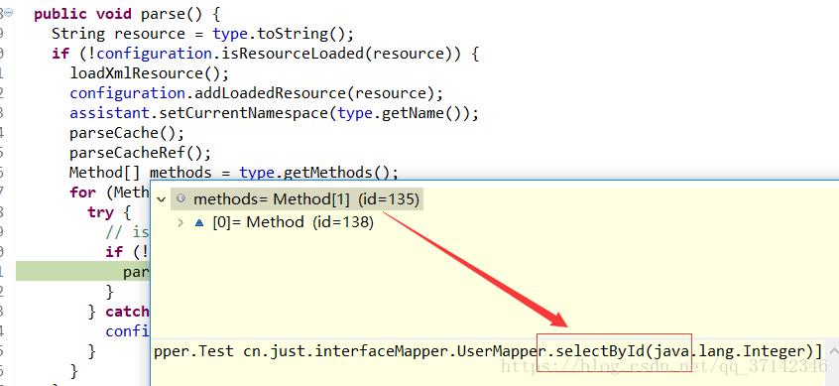Click the parseCache(); line
Viewport: 839px width, 386px height.
(127, 133)
